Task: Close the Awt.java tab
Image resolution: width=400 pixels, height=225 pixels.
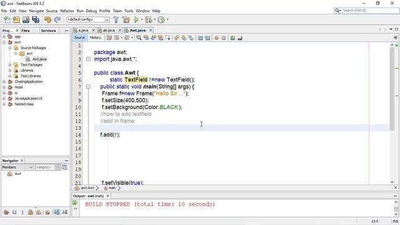Action: [x=151, y=30]
